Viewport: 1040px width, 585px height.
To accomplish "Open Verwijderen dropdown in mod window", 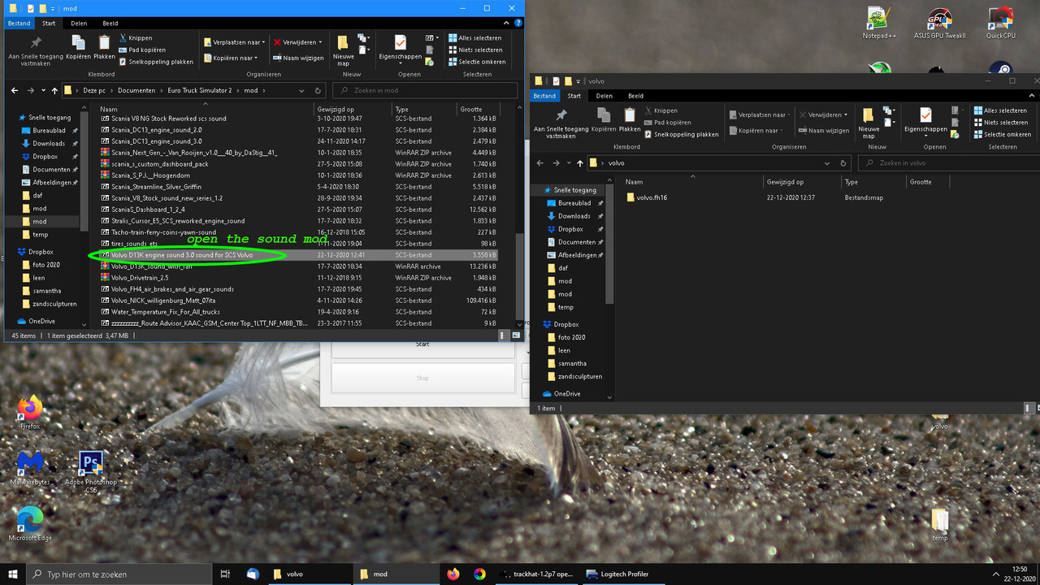I will [x=297, y=42].
